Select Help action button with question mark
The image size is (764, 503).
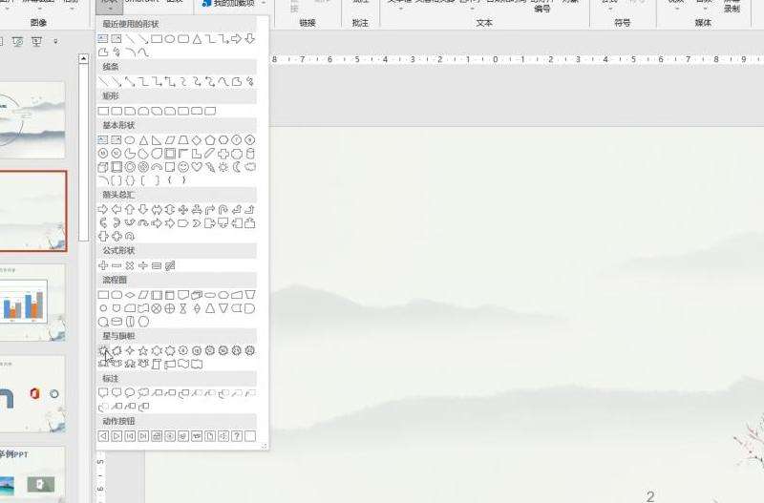pyautogui.click(x=236, y=436)
